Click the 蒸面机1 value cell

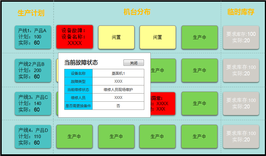pos(118,73)
